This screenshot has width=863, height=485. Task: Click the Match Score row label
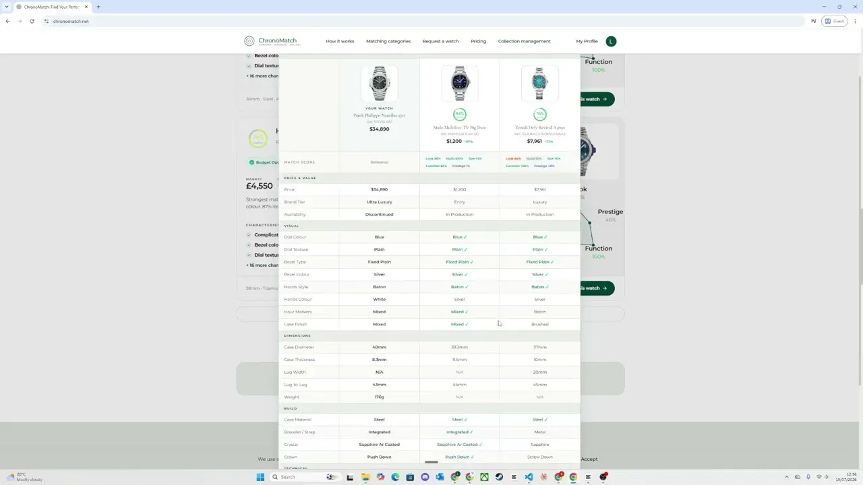[299, 162]
